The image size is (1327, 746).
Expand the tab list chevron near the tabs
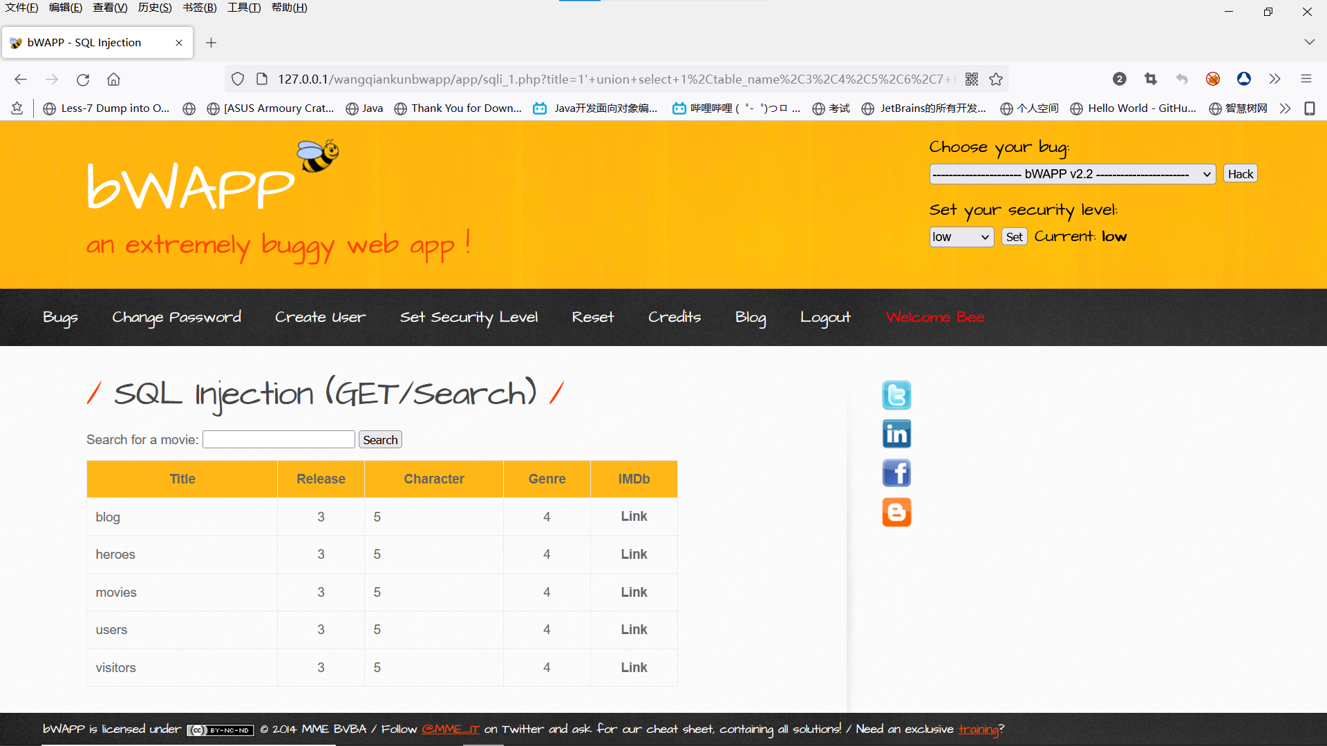[x=1310, y=41]
